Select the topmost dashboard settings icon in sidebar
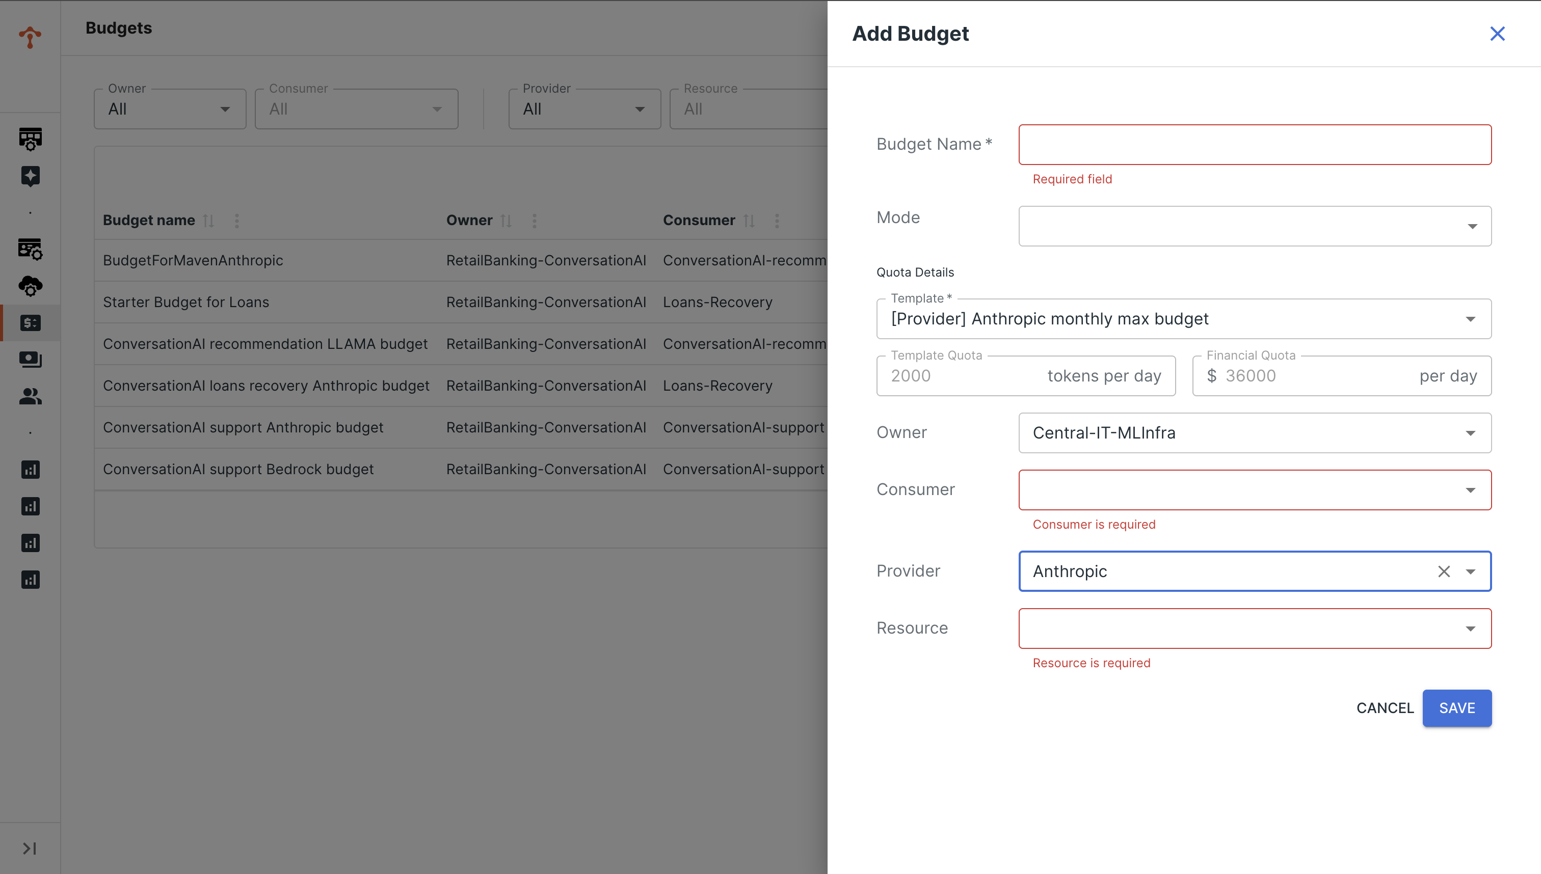1541x874 pixels. coord(30,139)
